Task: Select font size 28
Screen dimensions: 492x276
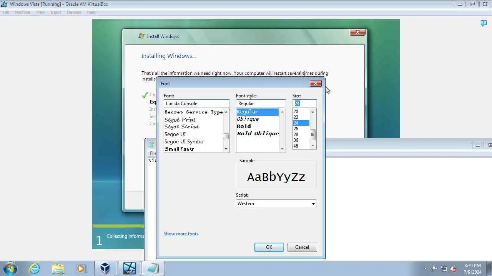Action: (x=301, y=135)
